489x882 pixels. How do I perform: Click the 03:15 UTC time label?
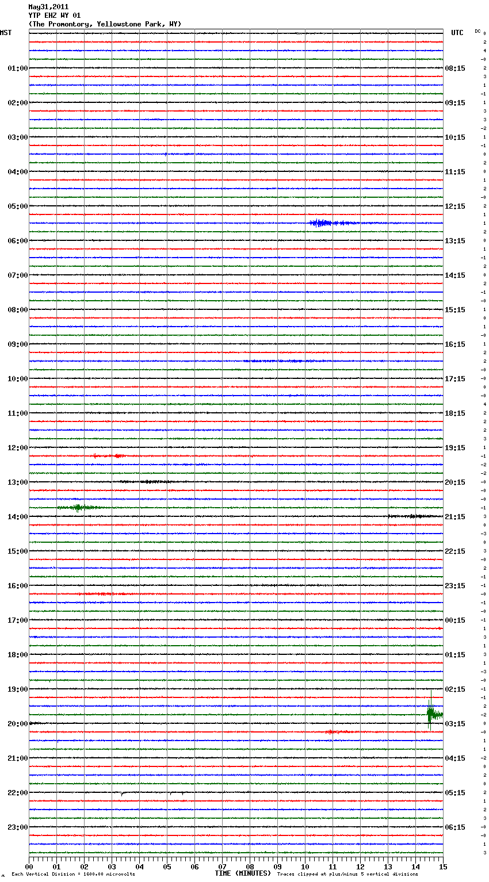coord(455,724)
